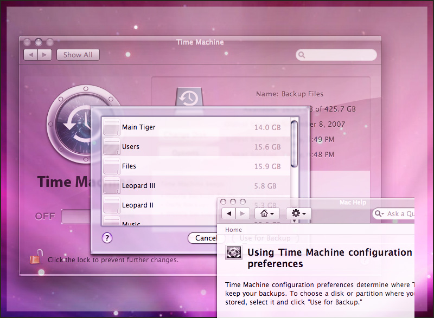Select the Users disk row

196,146
